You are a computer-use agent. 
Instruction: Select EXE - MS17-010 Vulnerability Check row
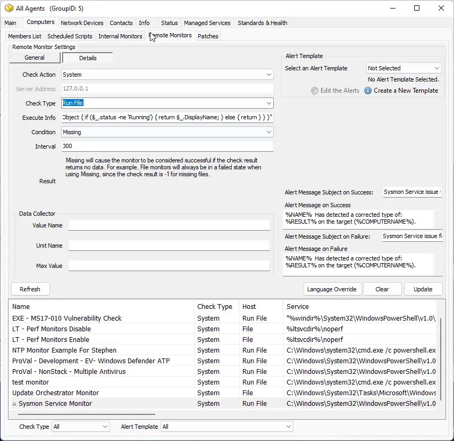point(223,318)
